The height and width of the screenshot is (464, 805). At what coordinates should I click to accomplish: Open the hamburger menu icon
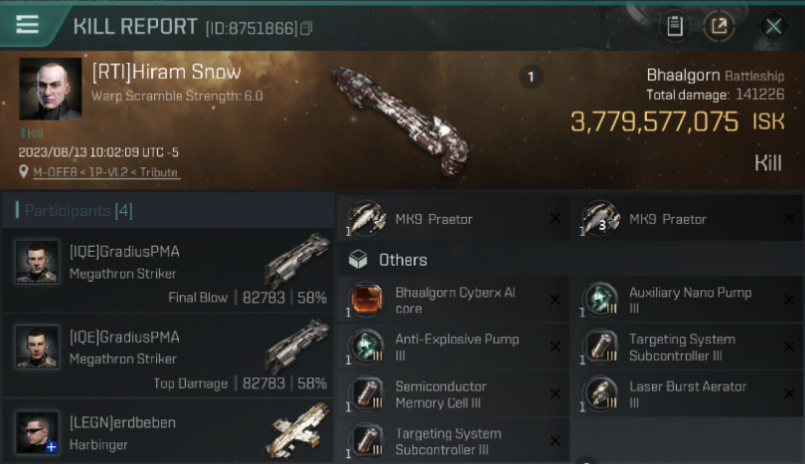pyautogui.click(x=27, y=25)
